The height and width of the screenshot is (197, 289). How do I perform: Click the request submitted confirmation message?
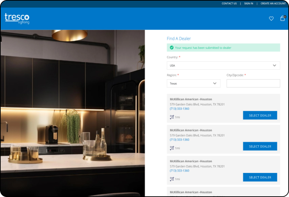(223, 48)
